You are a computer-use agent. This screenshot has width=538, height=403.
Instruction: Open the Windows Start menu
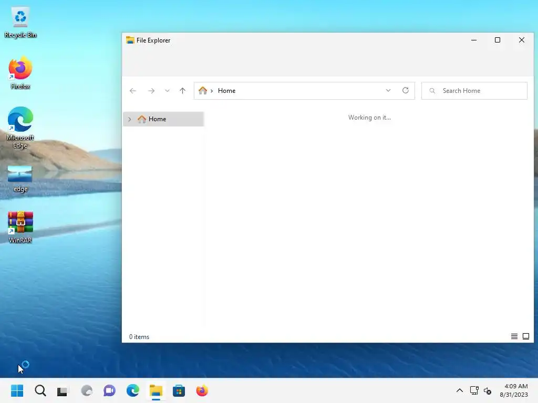tap(17, 390)
